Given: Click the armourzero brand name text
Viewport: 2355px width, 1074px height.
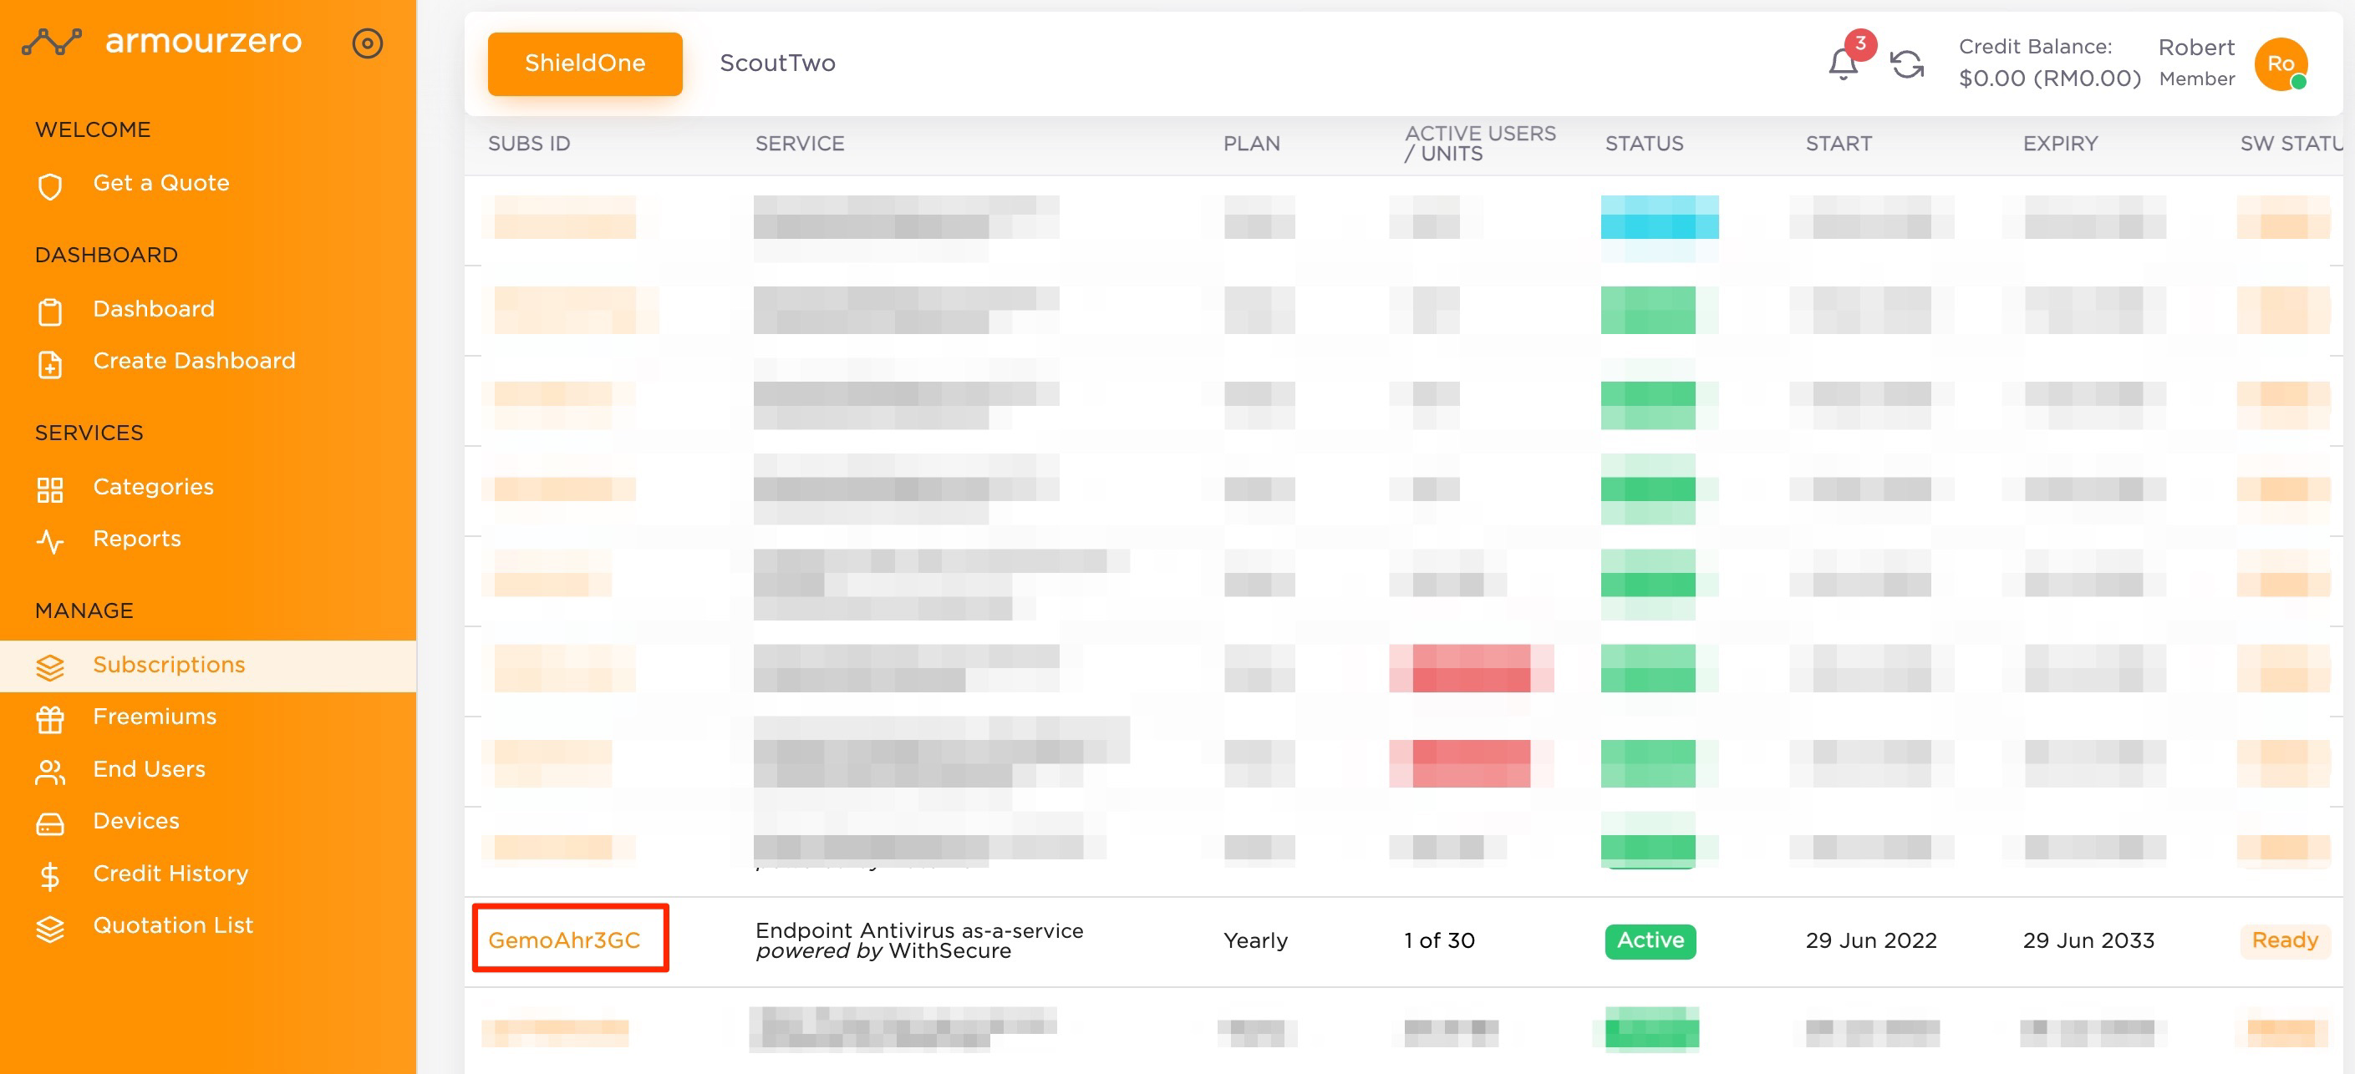Looking at the screenshot, I should pos(203,41).
